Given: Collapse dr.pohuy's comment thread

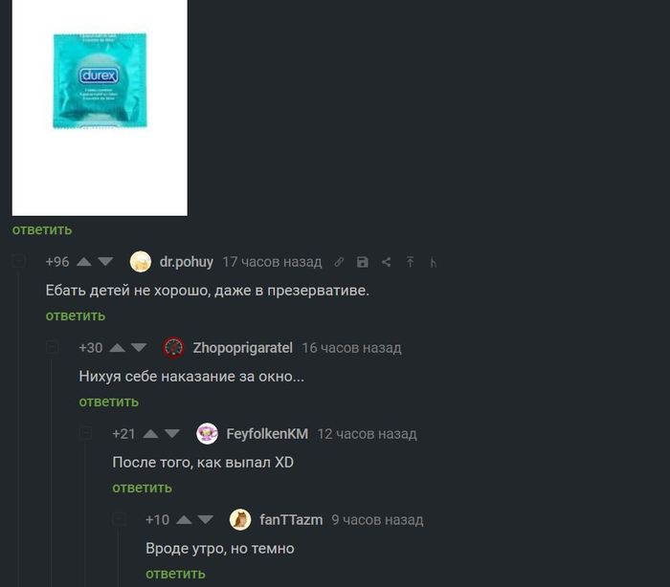Looking at the screenshot, I should (x=18, y=260).
